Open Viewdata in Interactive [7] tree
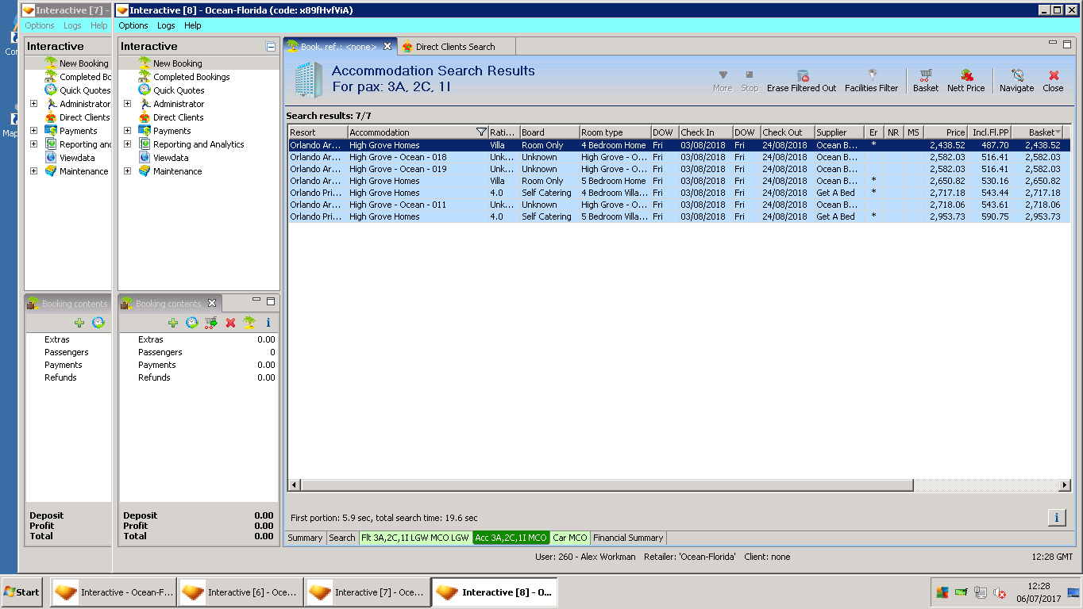The height and width of the screenshot is (609, 1083). pyautogui.click(x=77, y=158)
